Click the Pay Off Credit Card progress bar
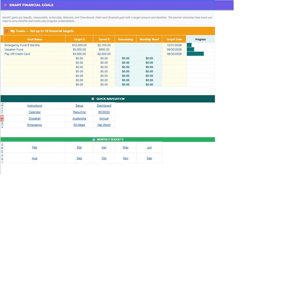Image resolution: width=288 pixels, height=301 pixels. (x=196, y=54)
